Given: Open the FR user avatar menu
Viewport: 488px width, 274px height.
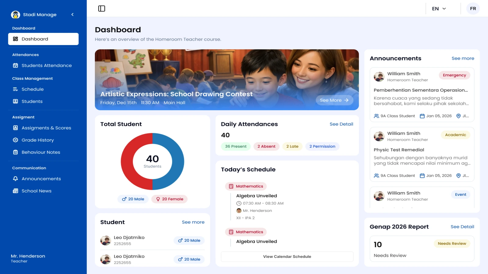Looking at the screenshot, I should pos(473,9).
